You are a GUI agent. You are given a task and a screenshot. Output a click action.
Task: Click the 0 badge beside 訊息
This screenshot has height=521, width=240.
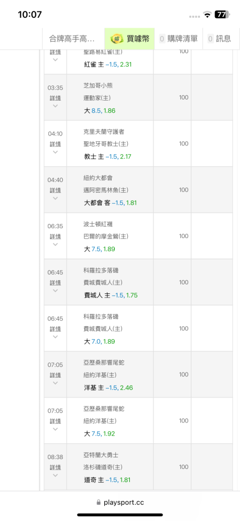(x=211, y=39)
